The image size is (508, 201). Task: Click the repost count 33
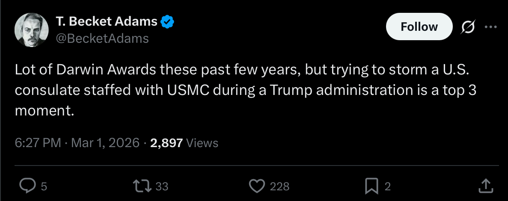(x=162, y=186)
